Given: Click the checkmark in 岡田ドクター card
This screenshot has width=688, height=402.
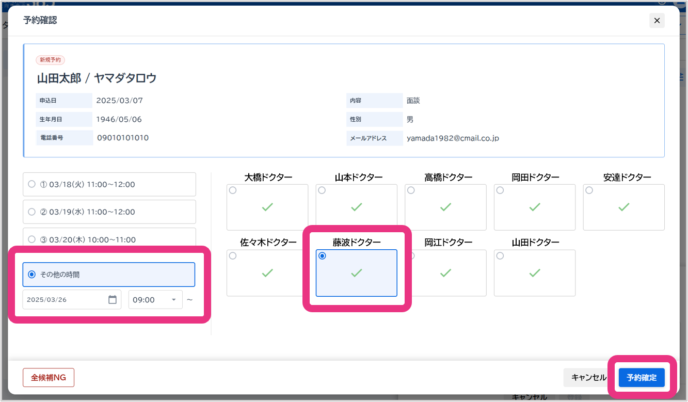Looking at the screenshot, I should coord(535,207).
